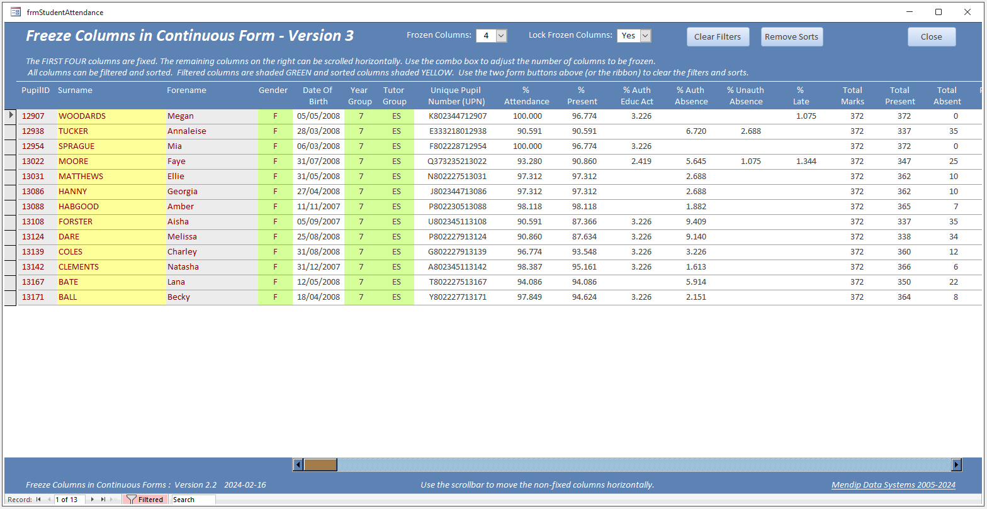Go to previous record navigation arrow
987x509 pixels.
tap(48, 500)
